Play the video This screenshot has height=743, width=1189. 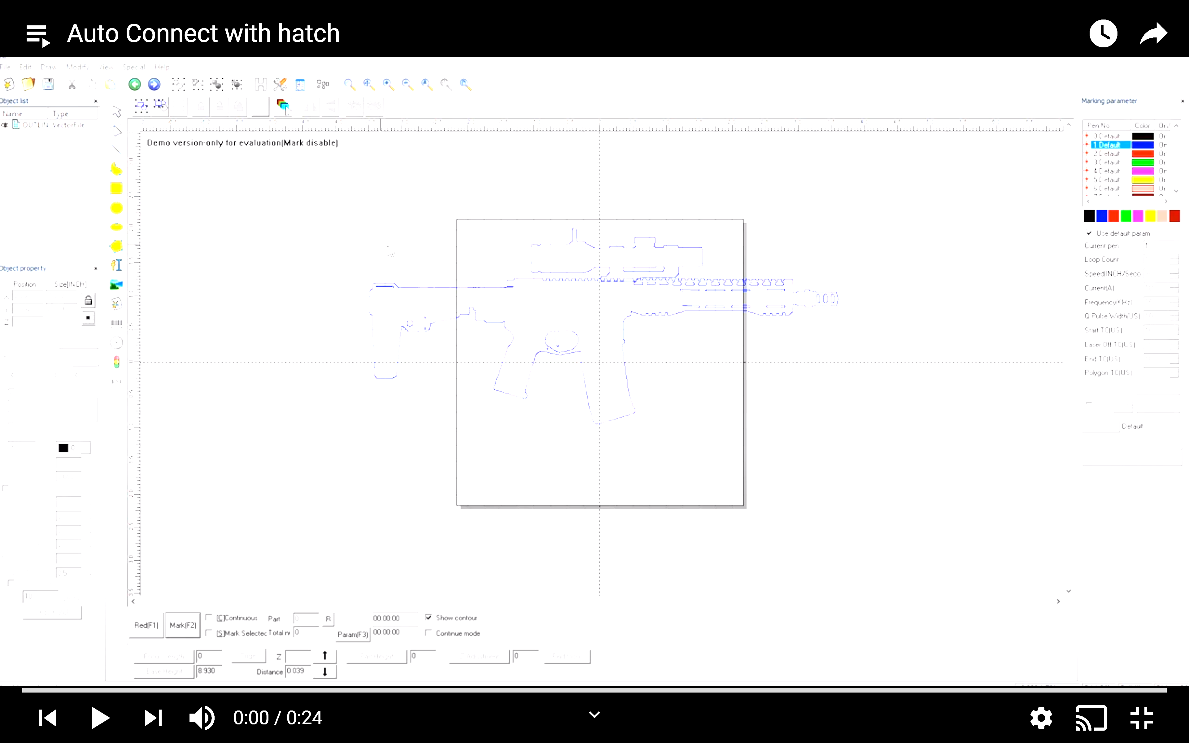pyautogui.click(x=100, y=718)
